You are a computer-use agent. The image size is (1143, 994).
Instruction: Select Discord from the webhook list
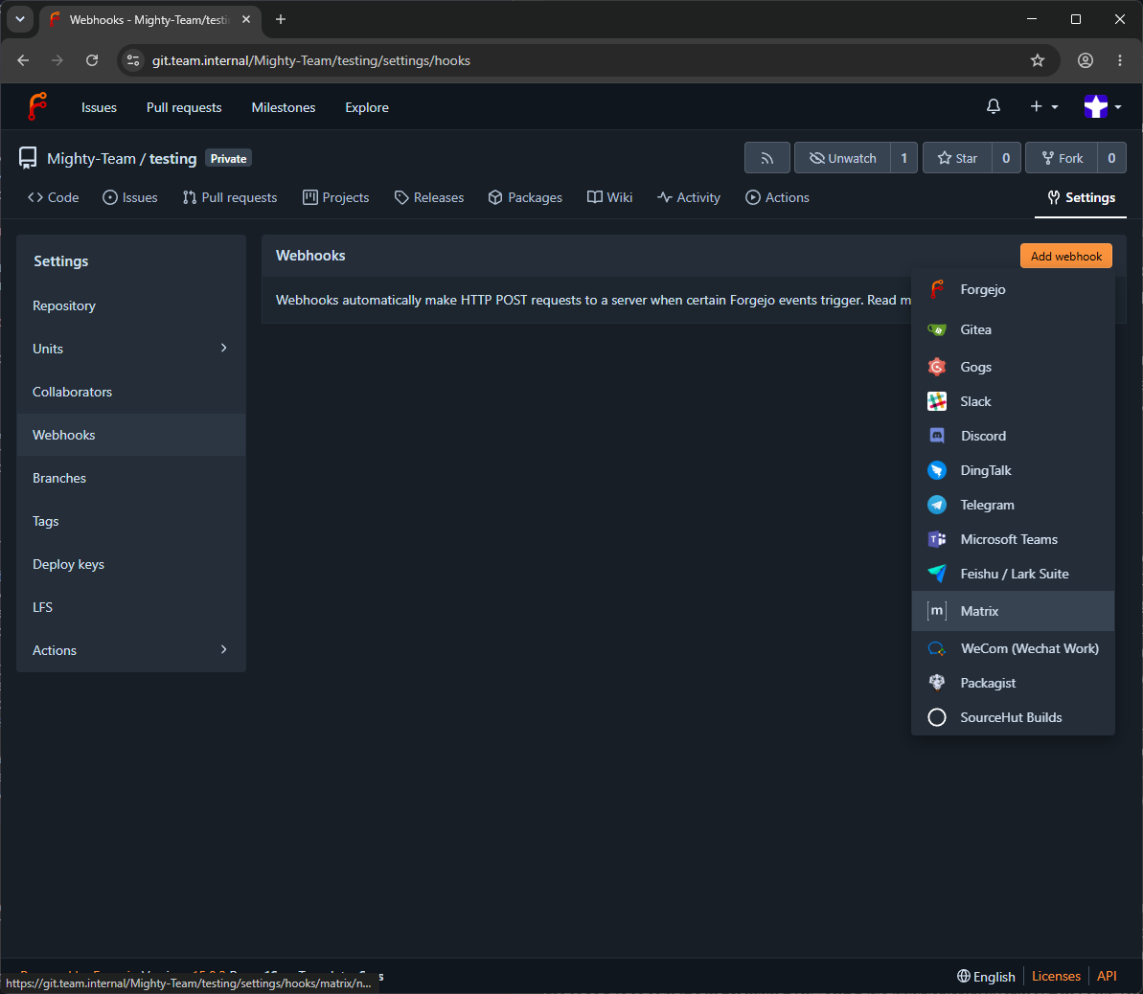1013,436
